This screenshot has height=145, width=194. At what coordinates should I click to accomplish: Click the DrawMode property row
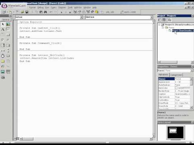[174, 103]
